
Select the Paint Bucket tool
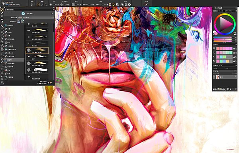point(2,16)
